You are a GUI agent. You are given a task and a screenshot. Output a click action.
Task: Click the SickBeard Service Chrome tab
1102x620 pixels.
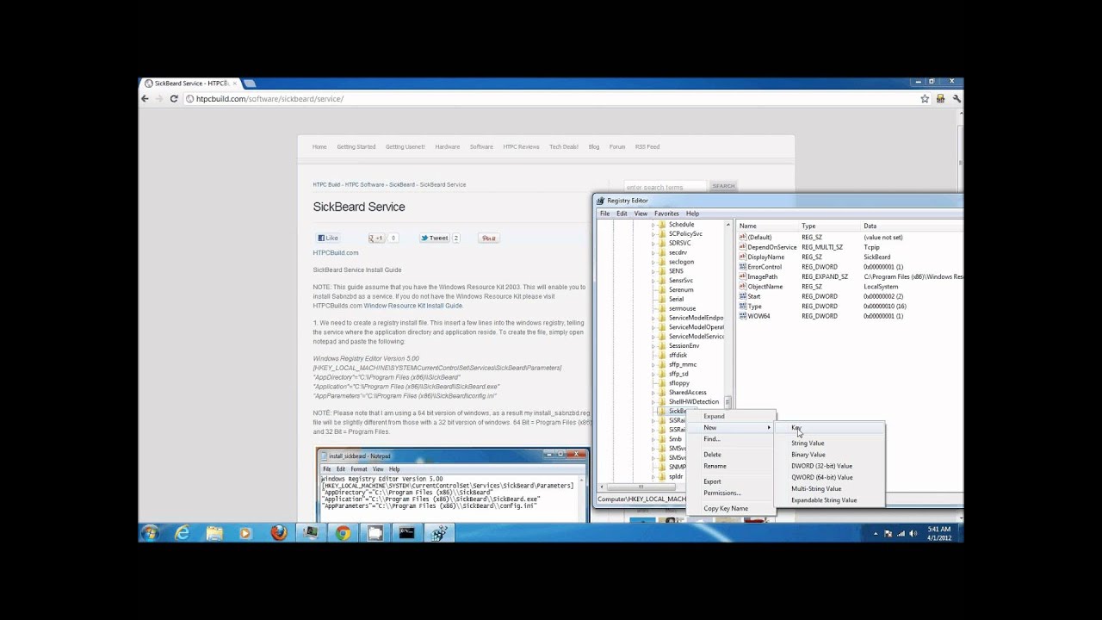[x=190, y=84]
